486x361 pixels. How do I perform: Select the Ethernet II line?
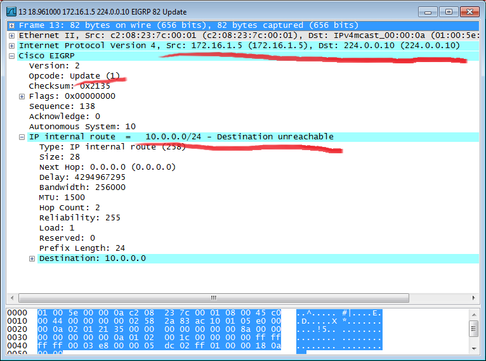tap(247, 35)
